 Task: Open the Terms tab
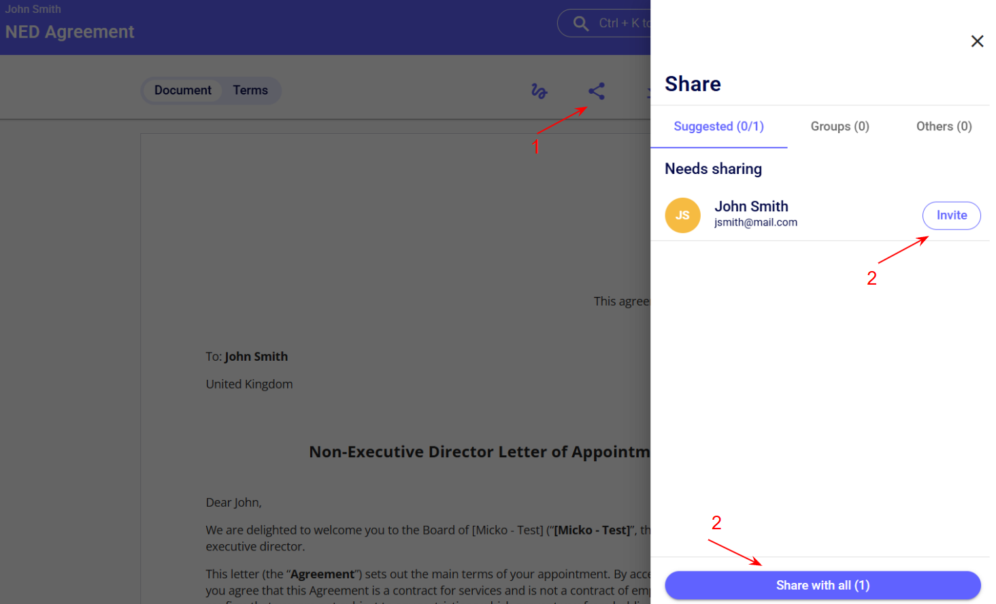click(x=250, y=90)
